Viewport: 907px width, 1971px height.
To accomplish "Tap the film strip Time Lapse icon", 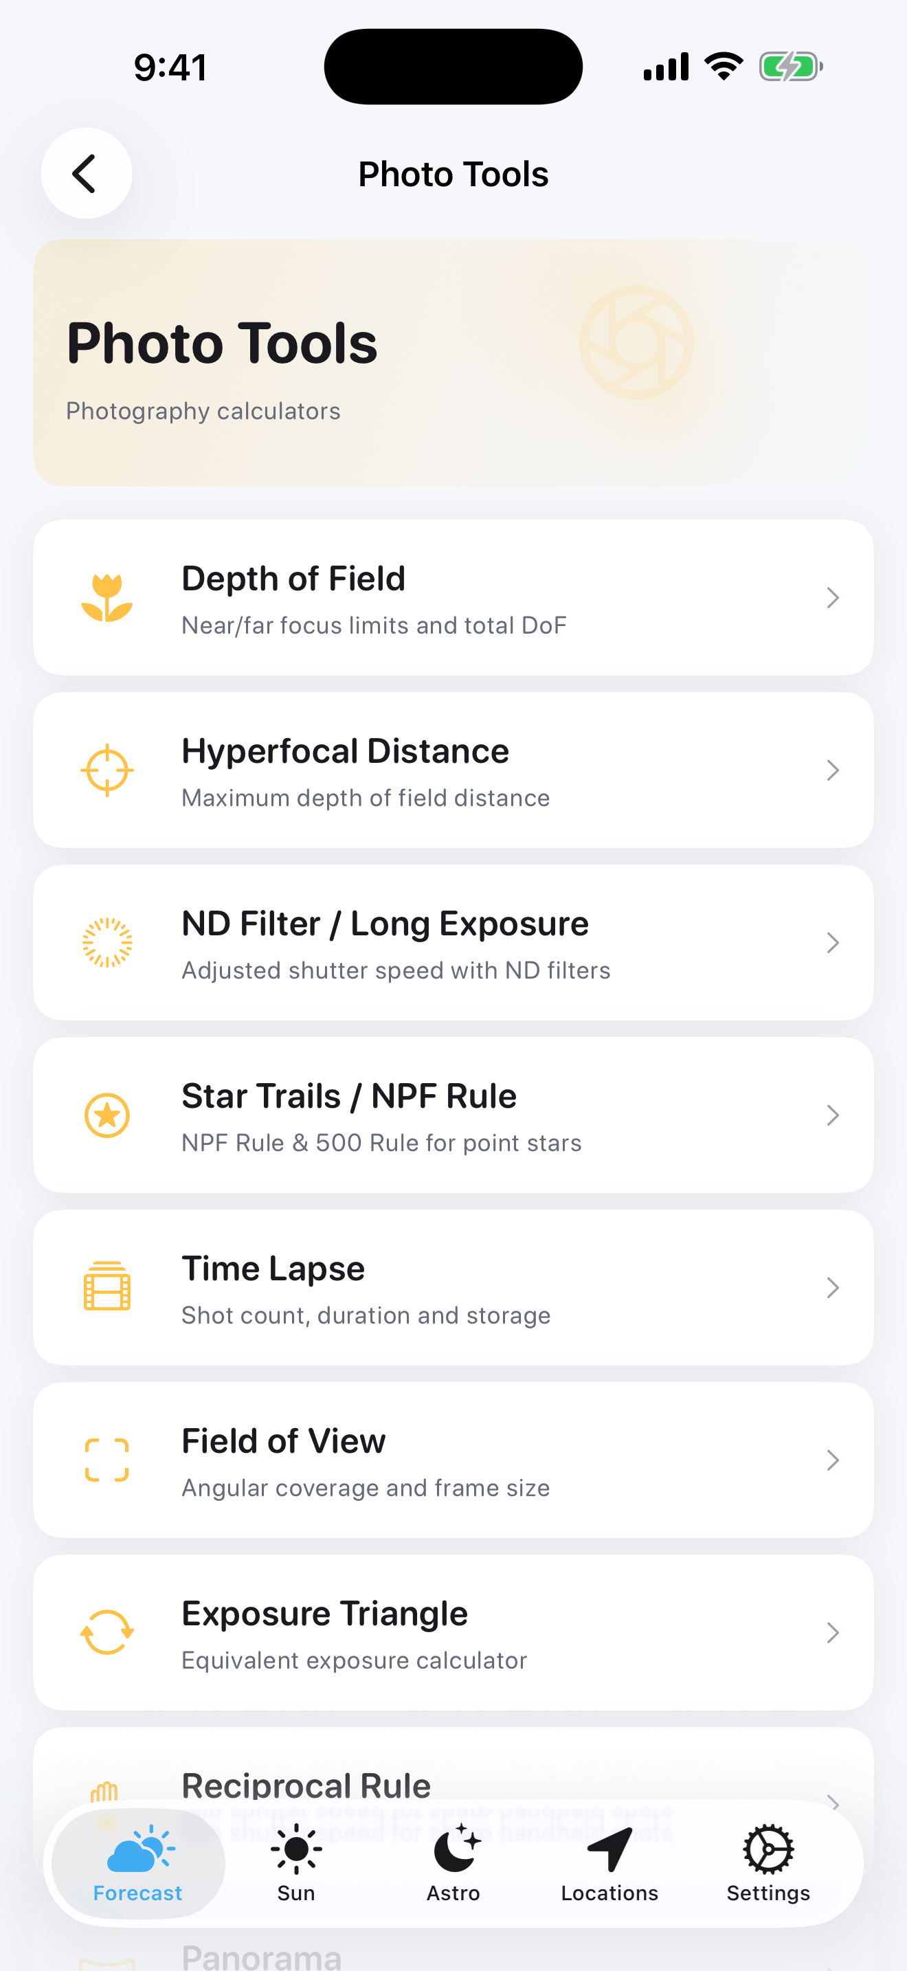I will point(107,1287).
